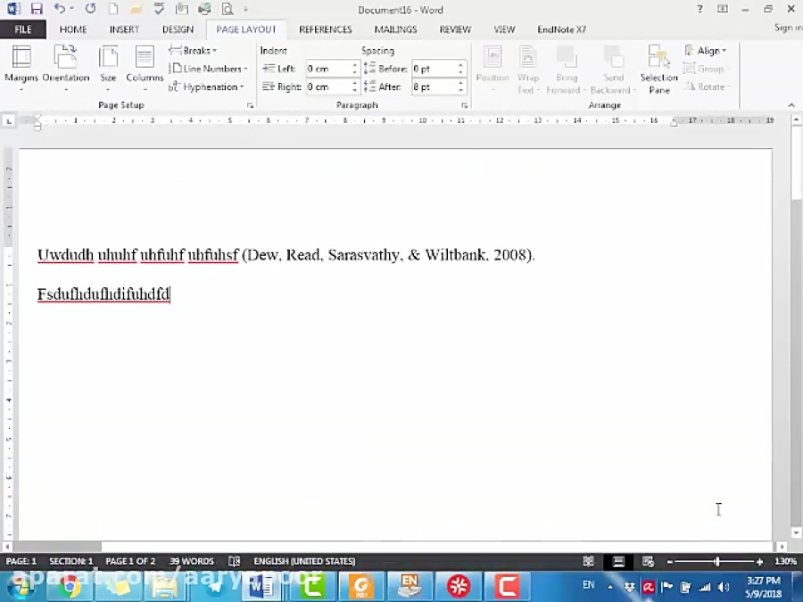Click the 39 WORDS count
The height and width of the screenshot is (602, 803).
[192, 562]
